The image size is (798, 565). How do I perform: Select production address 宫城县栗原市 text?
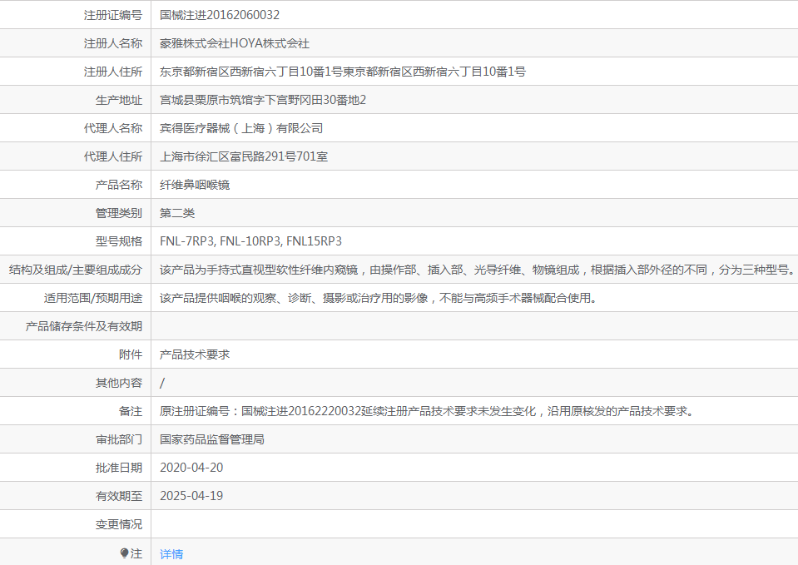point(263,100)
